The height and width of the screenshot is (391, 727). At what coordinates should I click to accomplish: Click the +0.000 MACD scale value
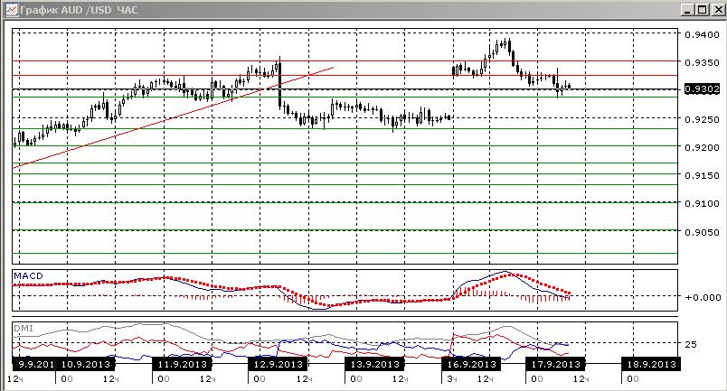click(703, 297)
